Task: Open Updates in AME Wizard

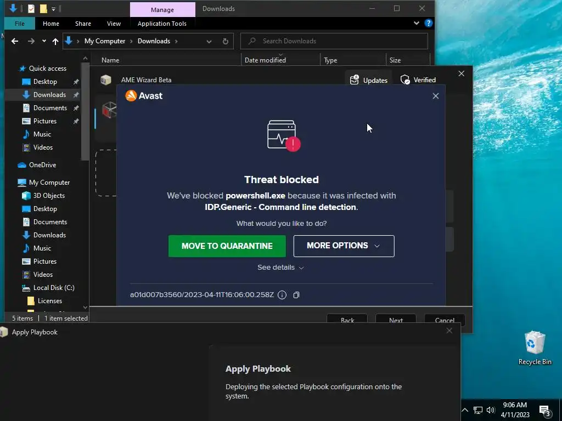Action: pyautogui.click(x=369, y=80)
